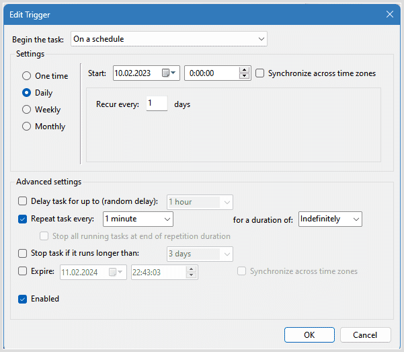404x352 pixels.
Task: Enable Stop task if it runs longer than
Action: pyautogui.click(x=22, y=254)
